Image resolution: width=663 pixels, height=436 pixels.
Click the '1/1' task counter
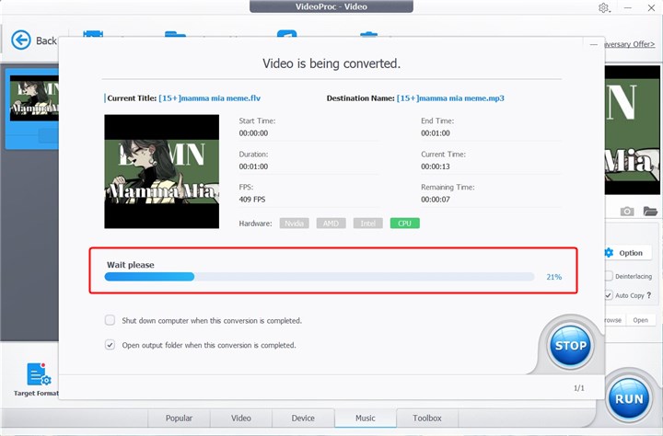(x=579, y=388)
